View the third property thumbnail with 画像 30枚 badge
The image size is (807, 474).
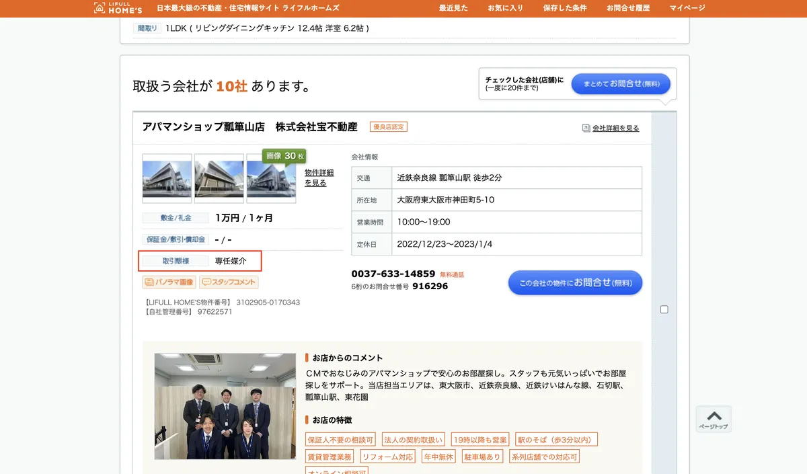272,178
